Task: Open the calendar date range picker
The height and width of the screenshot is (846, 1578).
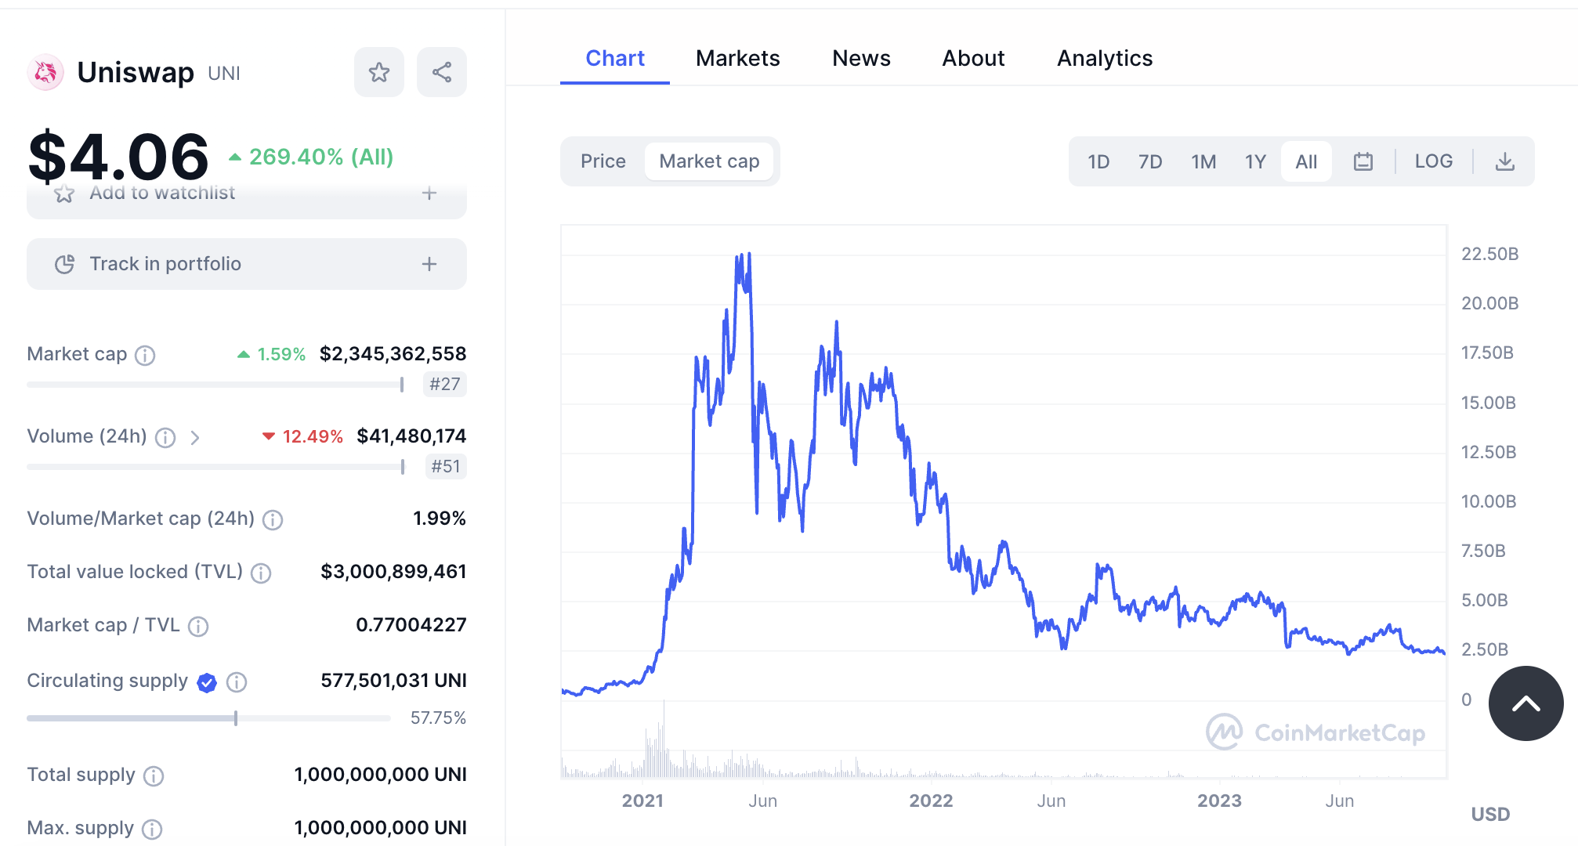Action: [1363, 161]
